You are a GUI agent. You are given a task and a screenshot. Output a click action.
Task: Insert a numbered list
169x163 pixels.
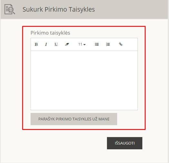[x=108, y=44]
